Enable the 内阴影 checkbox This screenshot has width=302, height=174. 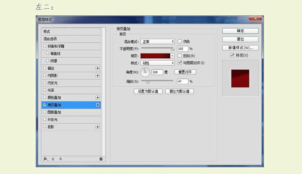pyautogui.click(x=45, y=75)
